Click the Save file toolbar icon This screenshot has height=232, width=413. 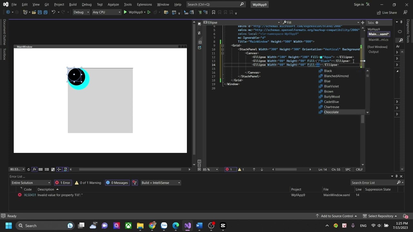(40, 12)
